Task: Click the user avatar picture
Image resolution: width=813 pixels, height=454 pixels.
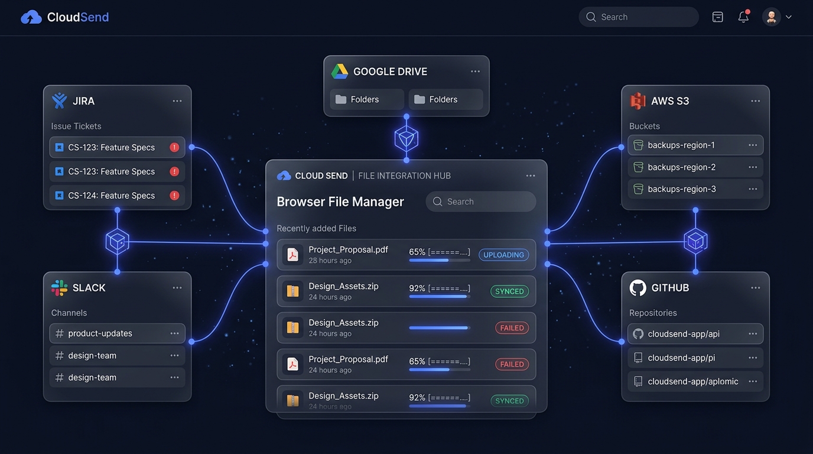Action: coord(772,17)
